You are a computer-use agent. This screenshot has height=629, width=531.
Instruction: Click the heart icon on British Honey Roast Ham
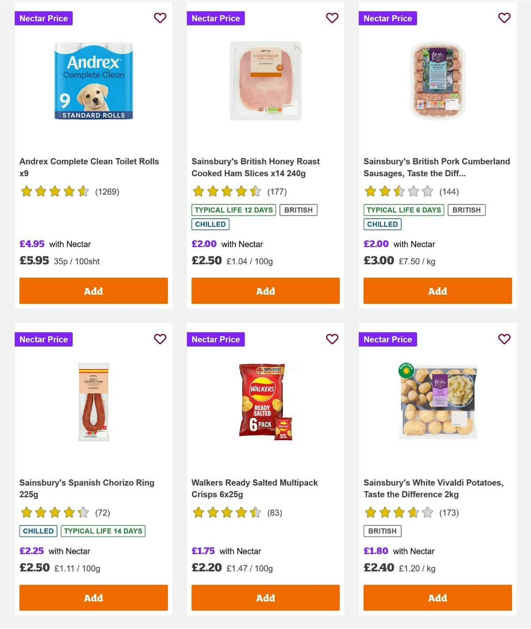332,18
